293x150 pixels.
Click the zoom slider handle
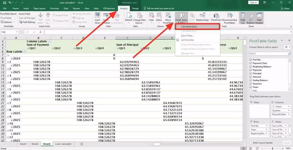(273, 149)
